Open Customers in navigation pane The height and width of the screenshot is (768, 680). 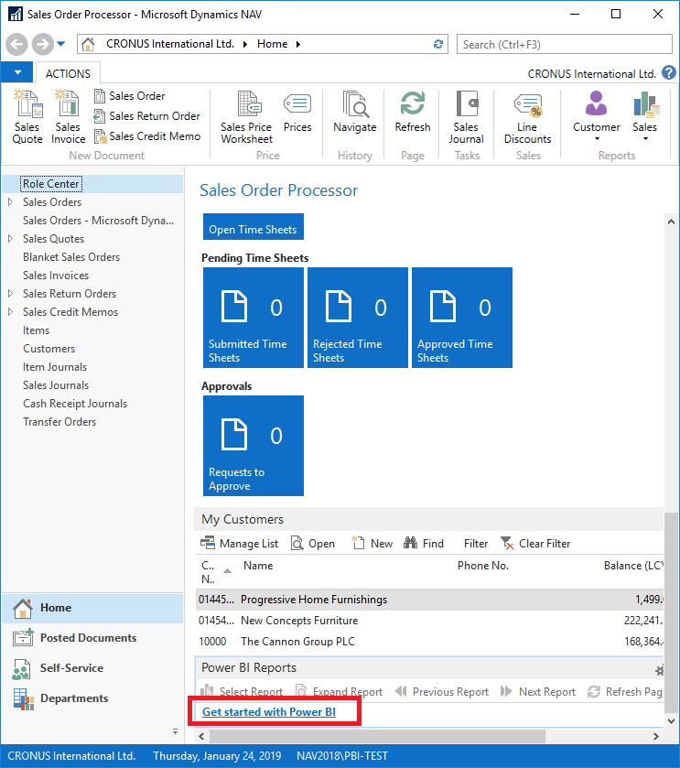(49, 348)
